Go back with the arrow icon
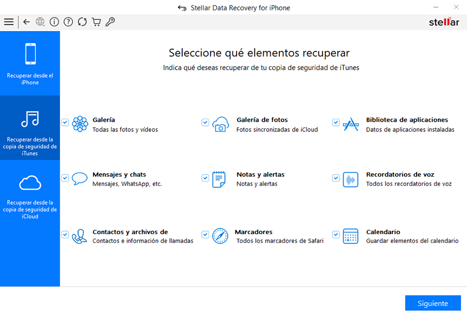This screenshot has width=467, height=318. pos(26,22)
